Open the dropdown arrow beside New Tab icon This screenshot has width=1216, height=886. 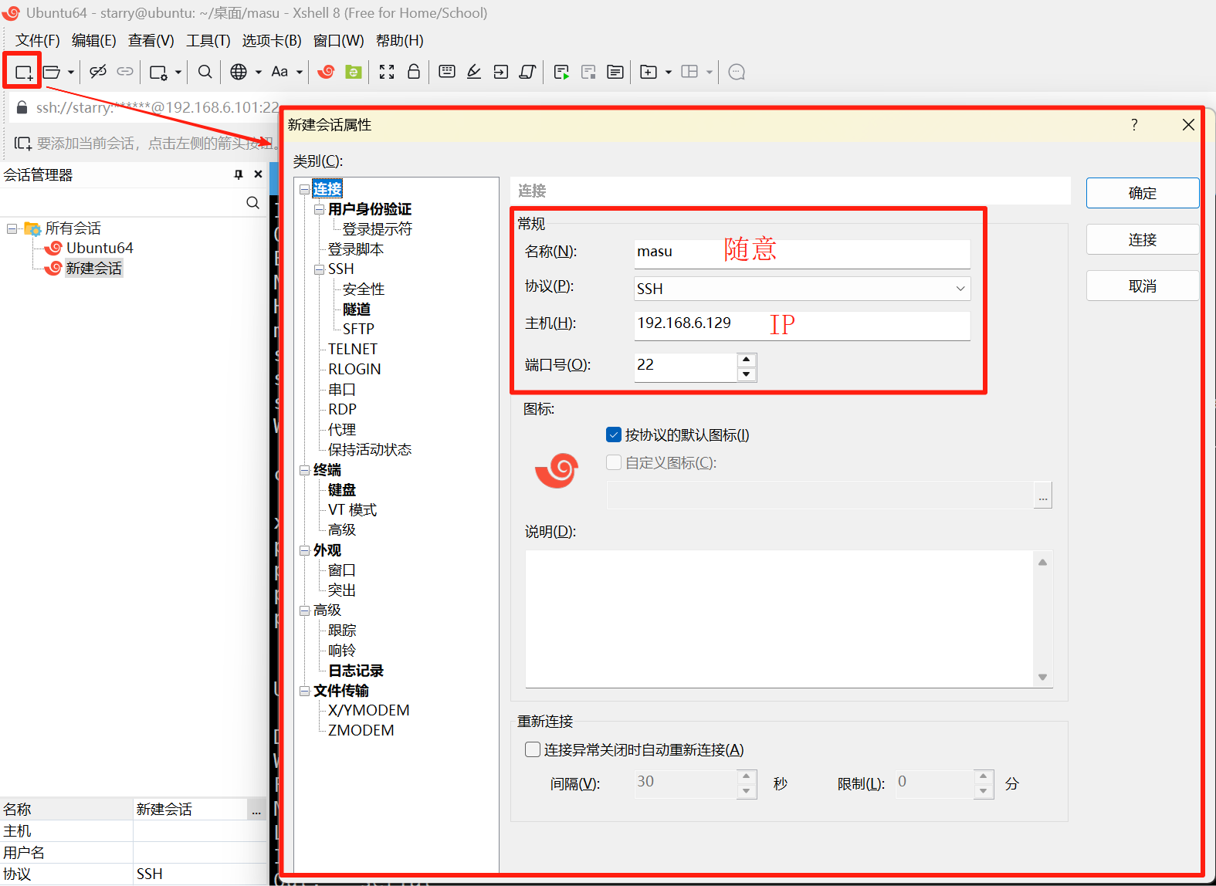coord(669,73)
